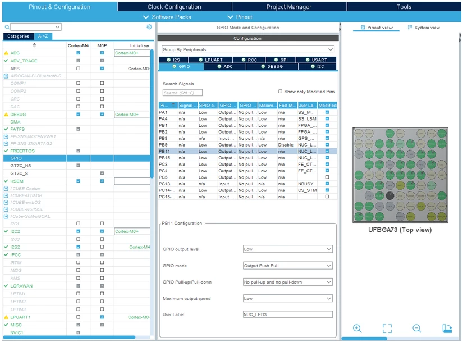Click the horizontal scrollbar under category list
The height and width of the screenshot is (342, 463).
(x=69, y=337)
